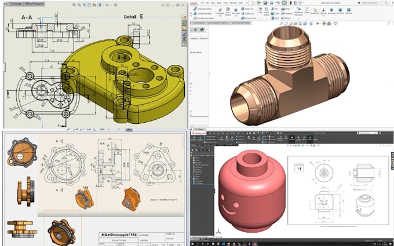This screenshot has width=394, height=246.
Task: Click top task pane icon on top-left window's right edge
Action: [x=184, y=17]
